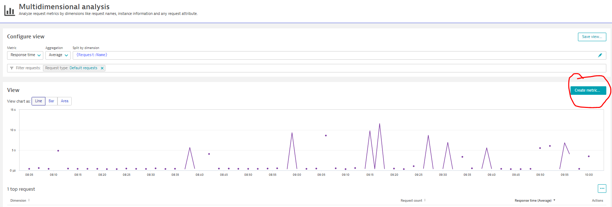This screenshot has height=207, width=612.
Task: Click the Create metric button
Action: click(x=588, y=91)
